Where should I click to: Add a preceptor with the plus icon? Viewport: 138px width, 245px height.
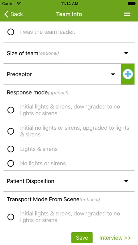click(x=128, y=74)
